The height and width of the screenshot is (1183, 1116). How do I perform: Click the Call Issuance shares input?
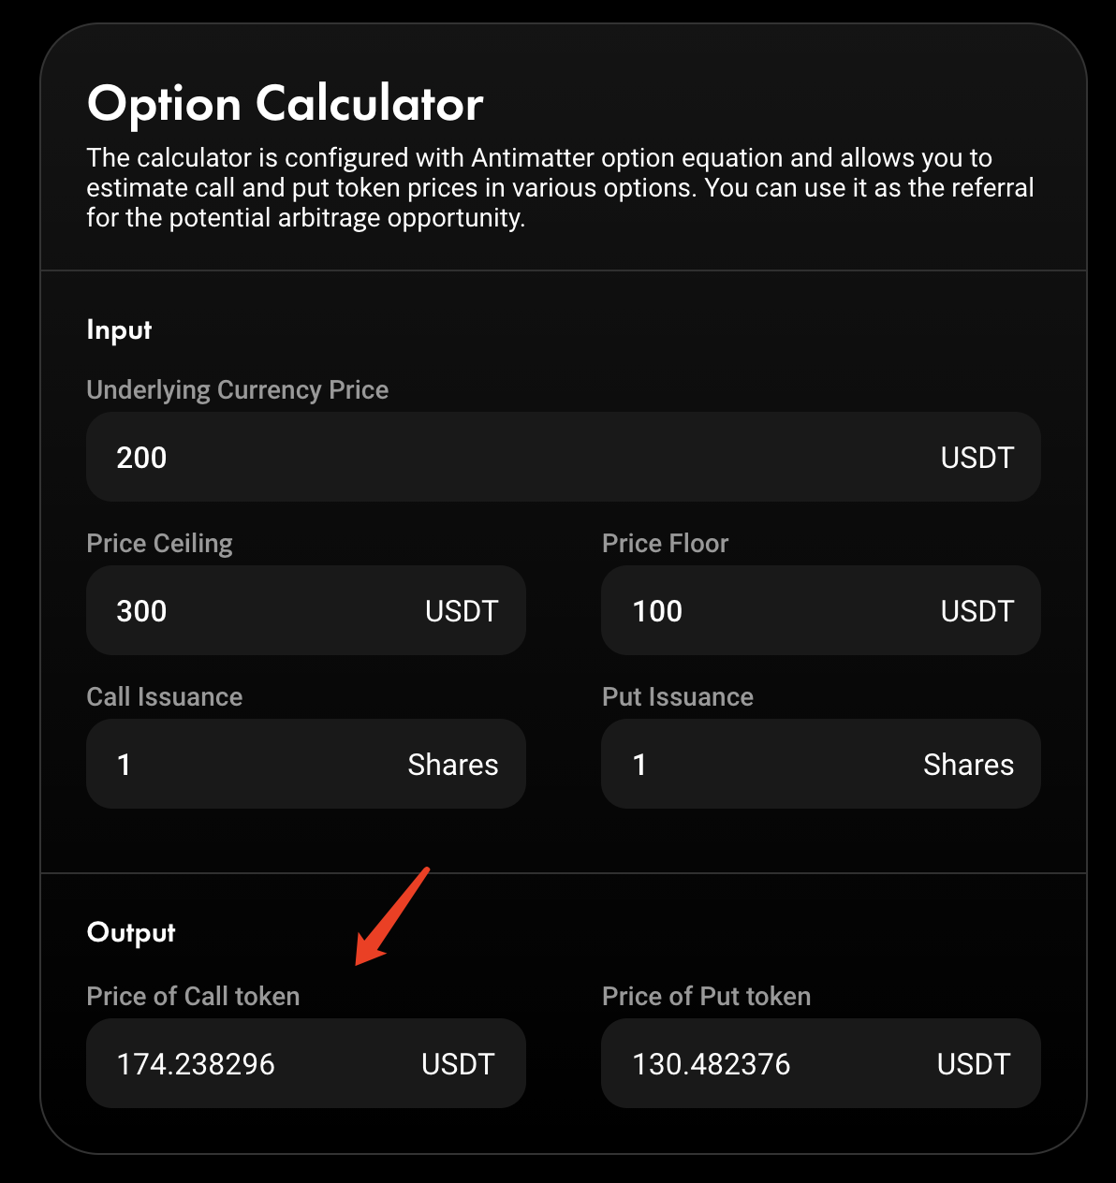(305, 764)
